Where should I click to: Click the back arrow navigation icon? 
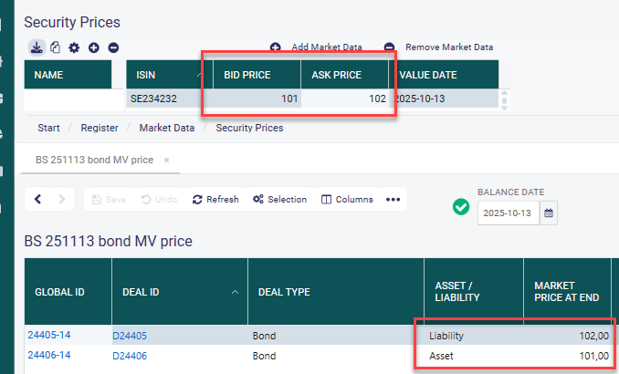(x=38, y=199)
